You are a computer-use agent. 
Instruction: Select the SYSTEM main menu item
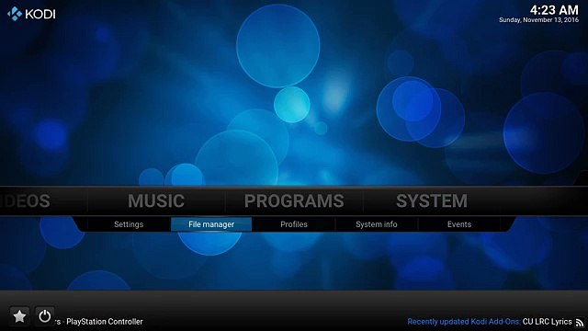(432, 200)
